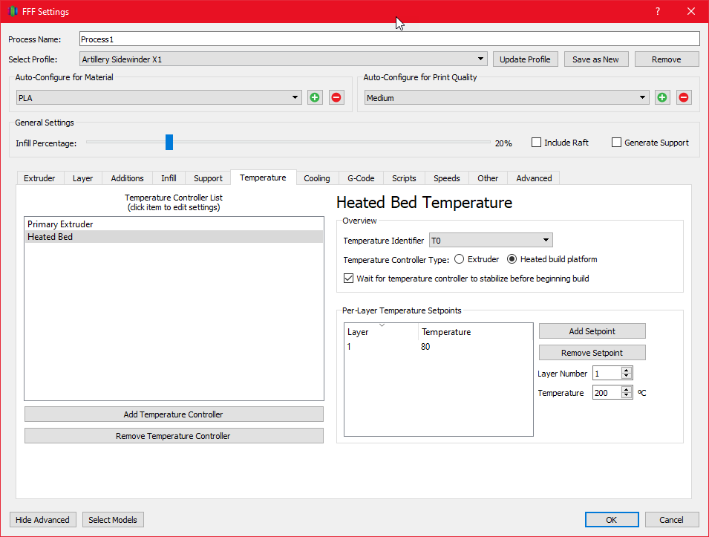Open the Temperature Identifier T0 dropdown

pos(491,240)
